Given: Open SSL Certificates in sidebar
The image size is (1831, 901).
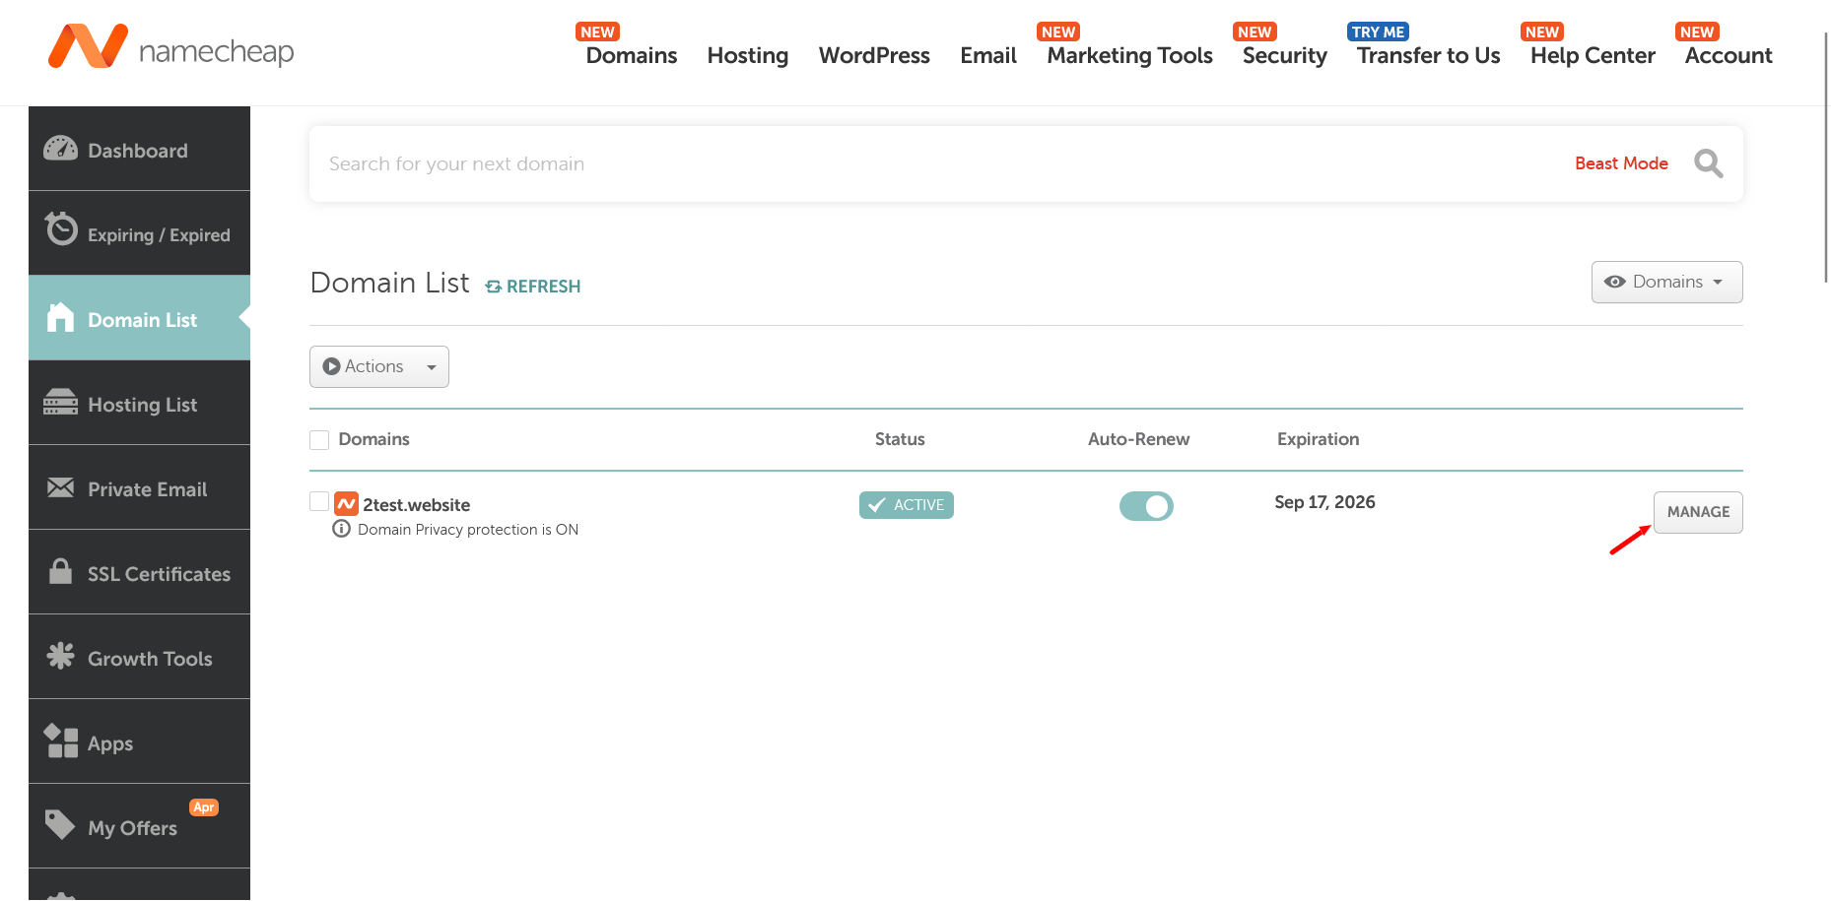Looking at the screenshot, I should click(x=139, y=572).
